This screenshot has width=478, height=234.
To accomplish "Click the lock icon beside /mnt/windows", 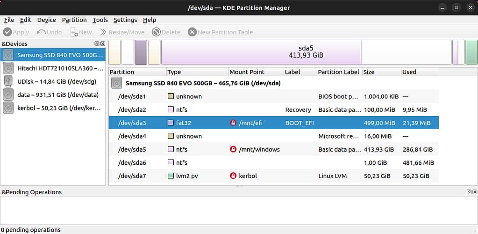I will click(233, 150).
